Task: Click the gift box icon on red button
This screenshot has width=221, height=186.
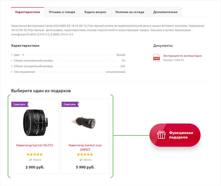Action: (x=161, y=135)
